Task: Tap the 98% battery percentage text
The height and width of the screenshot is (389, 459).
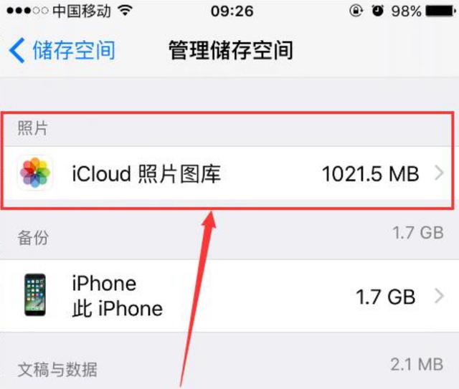Action: tap(407, 11)
